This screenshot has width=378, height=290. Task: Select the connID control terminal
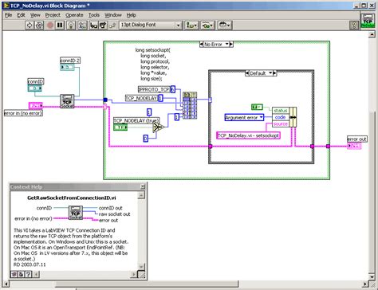35,88
